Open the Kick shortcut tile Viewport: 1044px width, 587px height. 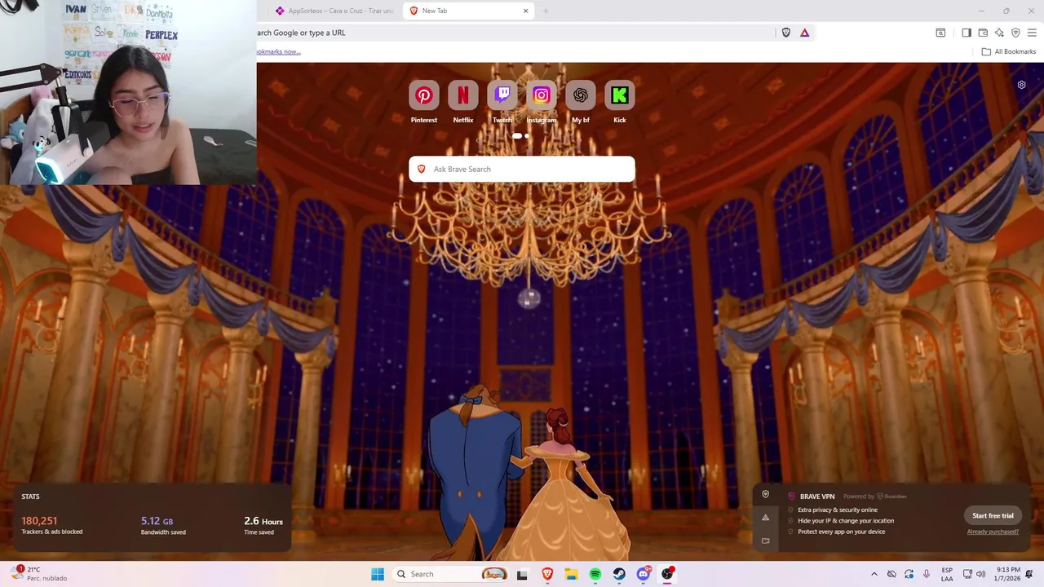[x=620, y=95]
